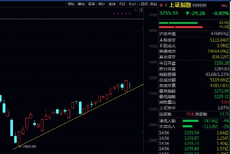Click the 3700 price axis label
Viewport: 231px width, 154px height.
[152, 15]
